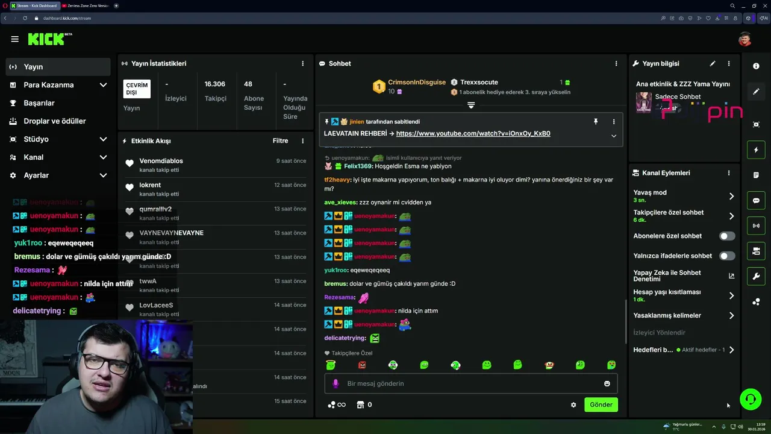
Task: Click the channel points infinity icon
Action: coord(337,404)
